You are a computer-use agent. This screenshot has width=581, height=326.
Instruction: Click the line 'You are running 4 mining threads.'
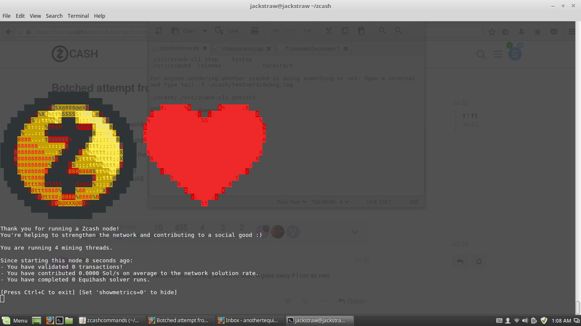pyautogui.click(x=57, y=247)
